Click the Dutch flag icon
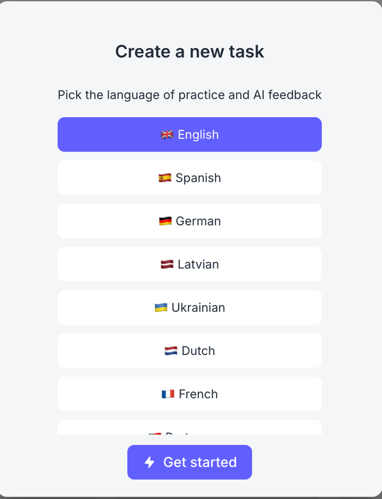Image resolution: width=382 pixels, height=499 pixels. 171,351
